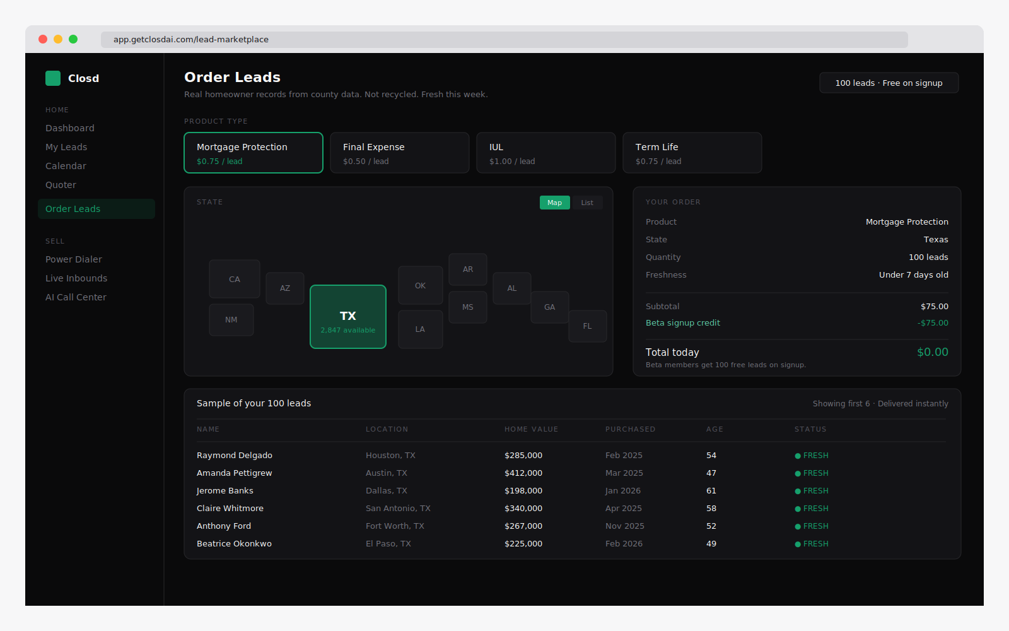The image size is (1009, 631).
Task: Pick the Term Life product card
Action: pyautogui.click(x=692, y=153)
